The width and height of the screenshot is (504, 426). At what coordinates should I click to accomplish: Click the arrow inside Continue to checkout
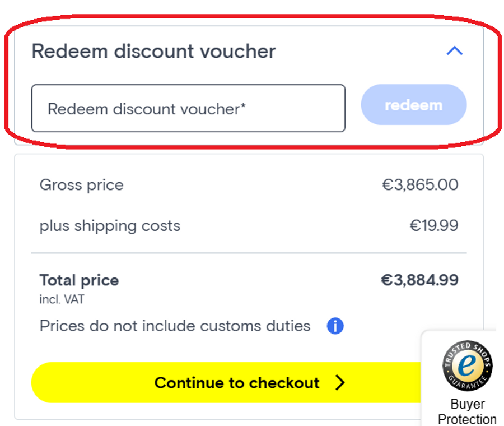coord(340,383)
